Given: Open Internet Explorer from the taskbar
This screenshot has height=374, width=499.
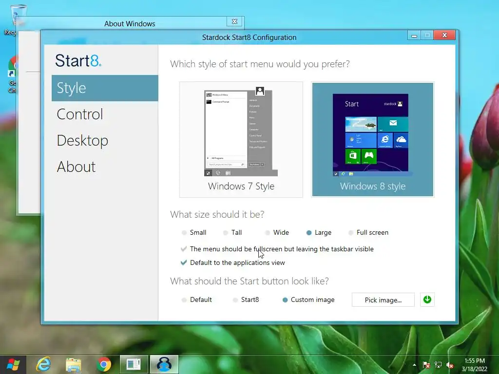Looking at the screenshot, I should click(43, 364).
